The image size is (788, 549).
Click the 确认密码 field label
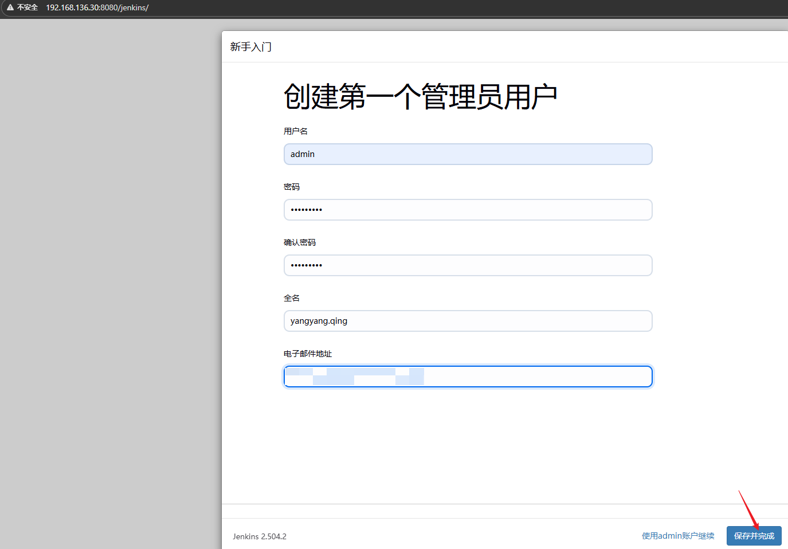[x=300, y=242]
